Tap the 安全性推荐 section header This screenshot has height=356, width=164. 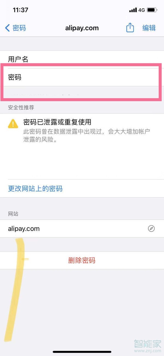point(21,107)
